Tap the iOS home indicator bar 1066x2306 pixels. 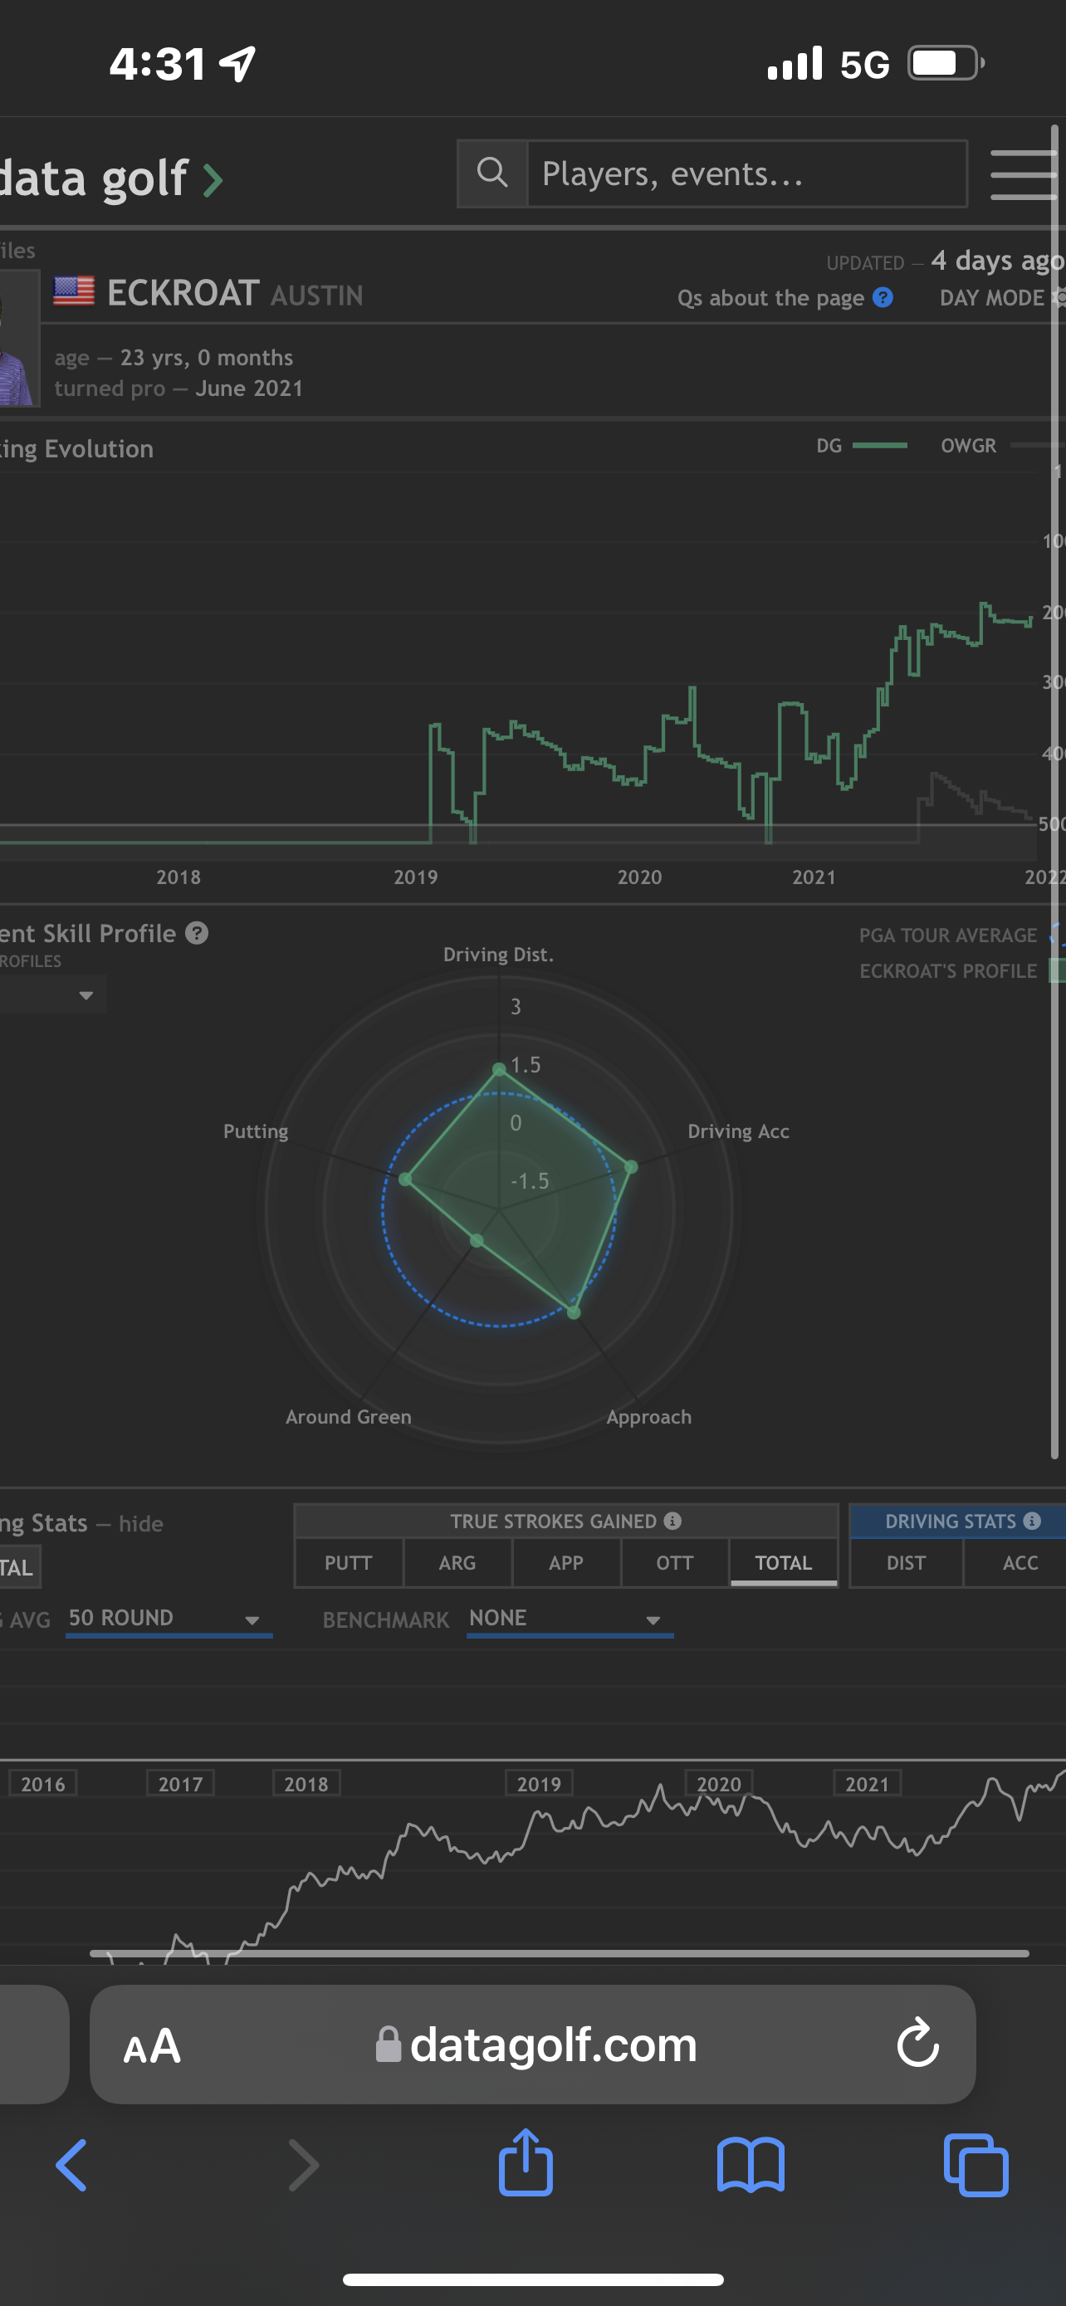click(534, 2279)
